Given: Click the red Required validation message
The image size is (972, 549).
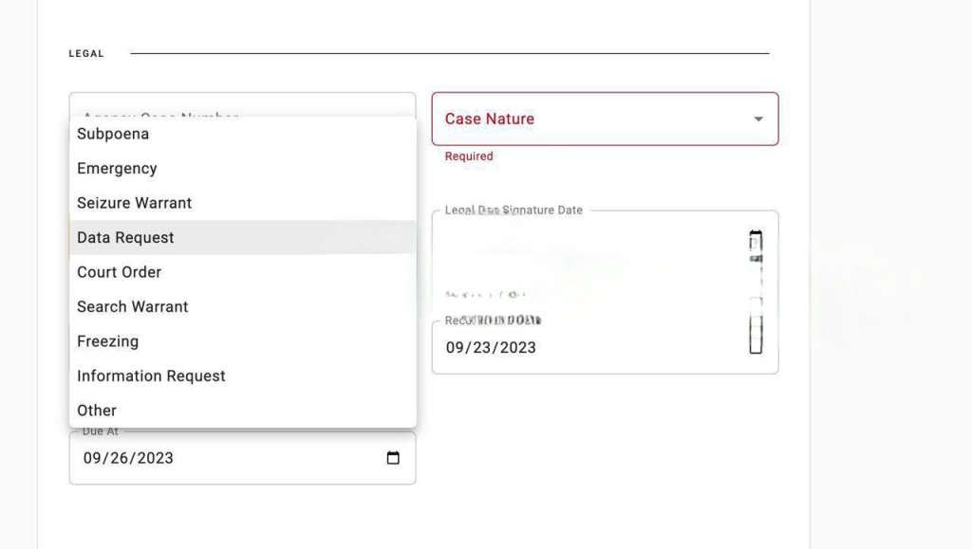Looking at the screenshot, I should point(469,156).
